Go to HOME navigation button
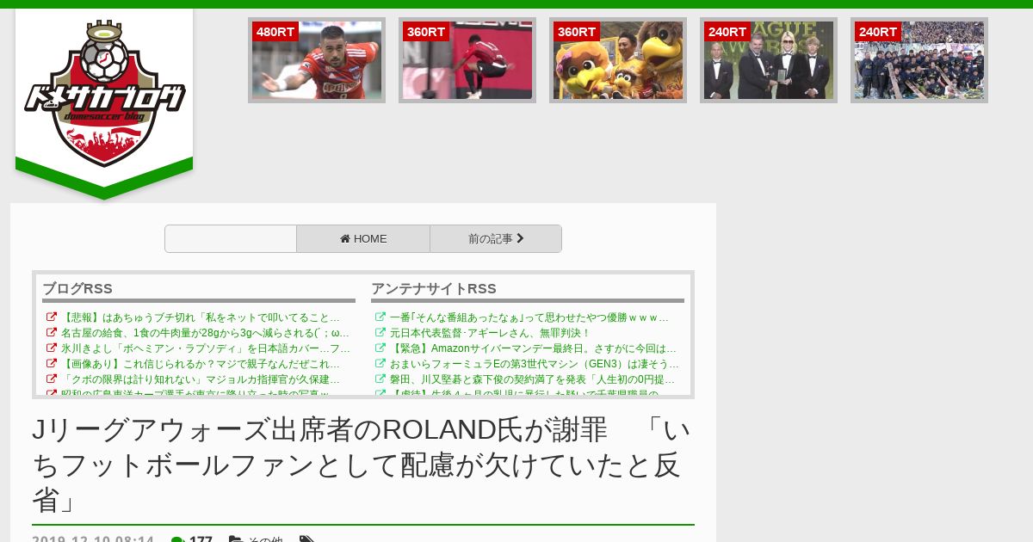This screenshot has height=542, width=1033. [363, 239]
